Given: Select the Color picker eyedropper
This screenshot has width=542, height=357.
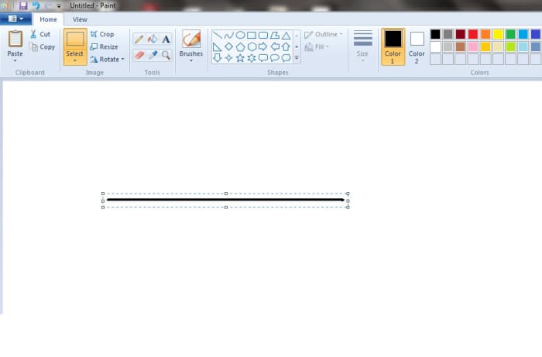Looking at the screenshot, I should (153, 55).
